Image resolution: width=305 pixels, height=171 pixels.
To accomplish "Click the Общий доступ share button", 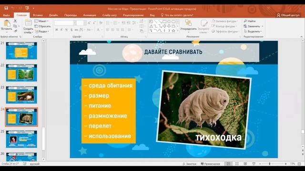I will tap(288, 15).
